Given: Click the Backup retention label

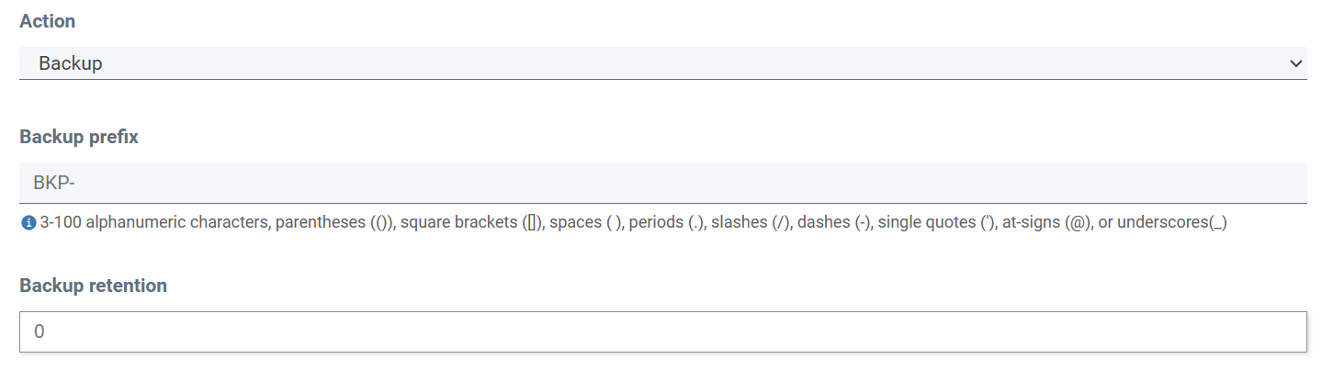Looking at the screenshot, I should click(x=93, y=286).
